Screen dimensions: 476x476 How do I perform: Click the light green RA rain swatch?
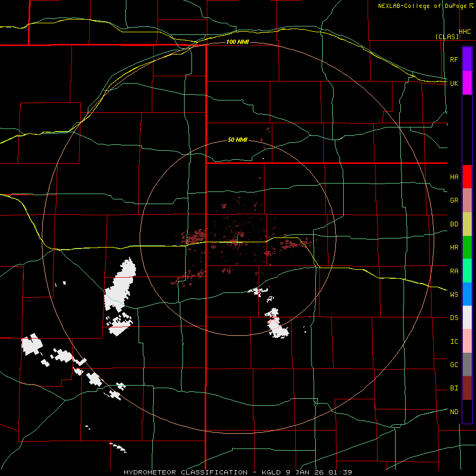click(467, 271)
